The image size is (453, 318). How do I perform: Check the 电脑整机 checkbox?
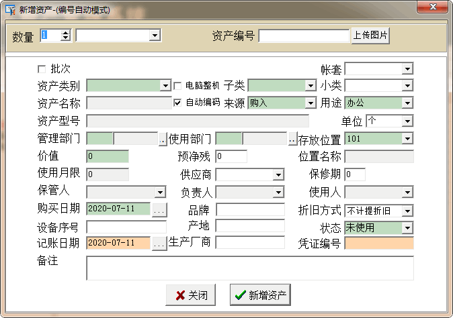coord(178,86)
